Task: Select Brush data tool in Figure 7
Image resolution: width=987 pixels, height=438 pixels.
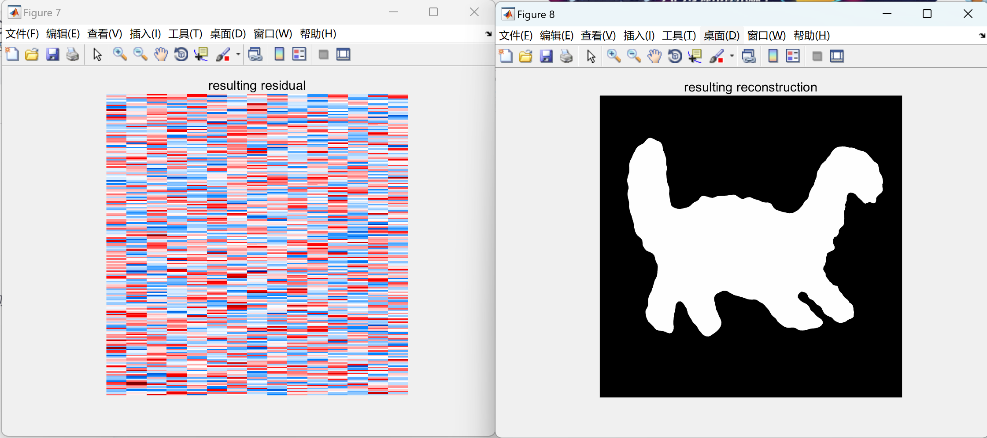Action: (223, 55)
